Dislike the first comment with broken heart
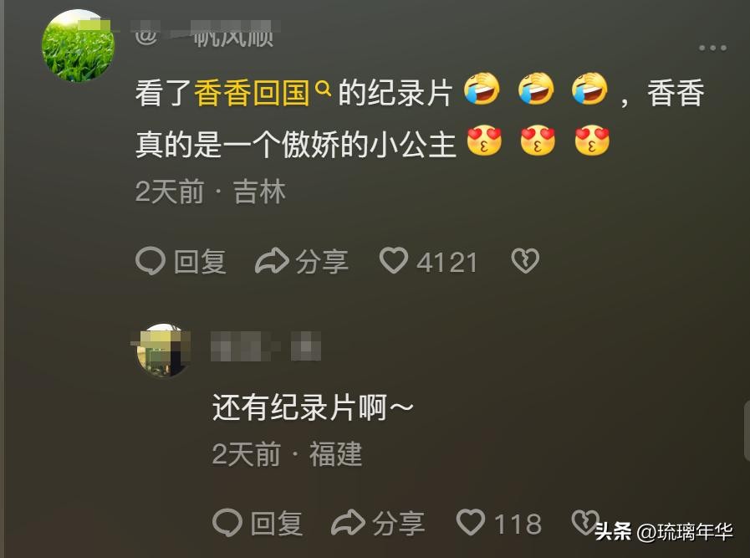The image size is (750, 558). (525, 261)
